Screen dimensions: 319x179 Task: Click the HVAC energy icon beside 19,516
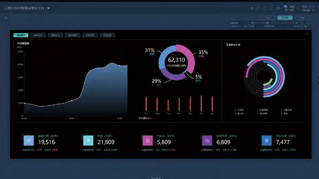click(x=29, y=141)
